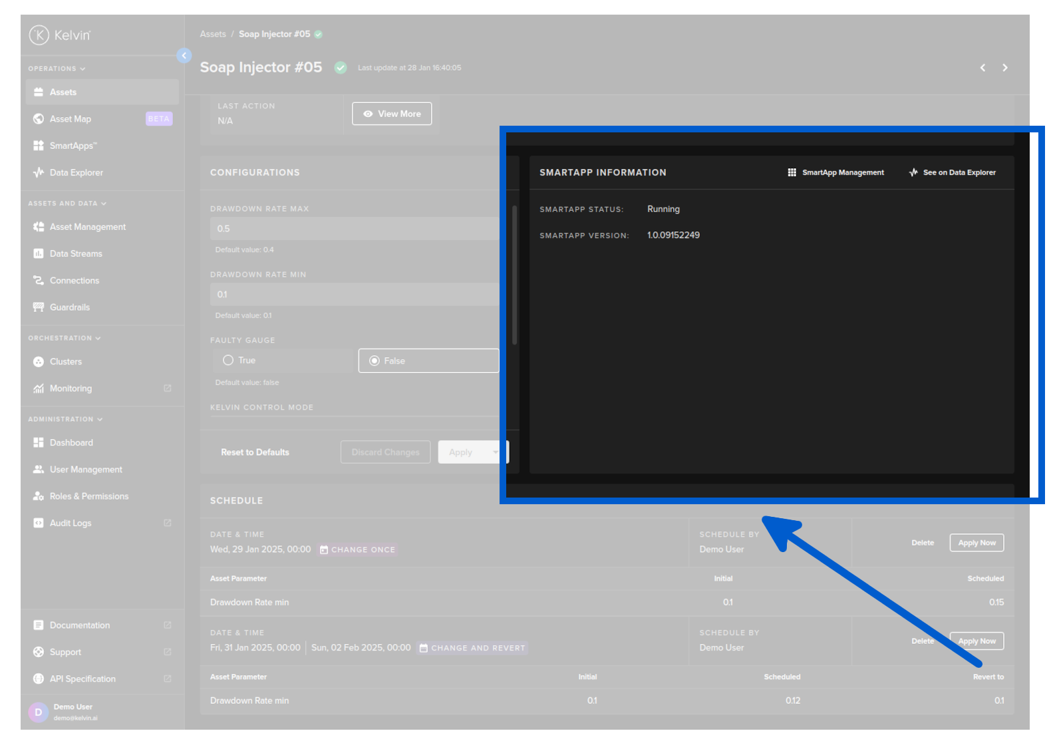This screenshot has height=745, width=1051.
Task: Open SmartApps from the sidebar
Action: tap(73, 146)
